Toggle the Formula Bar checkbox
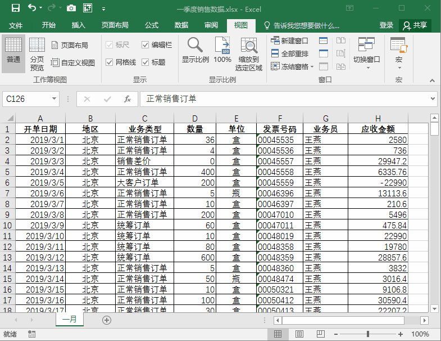 (x=146, y=45)
